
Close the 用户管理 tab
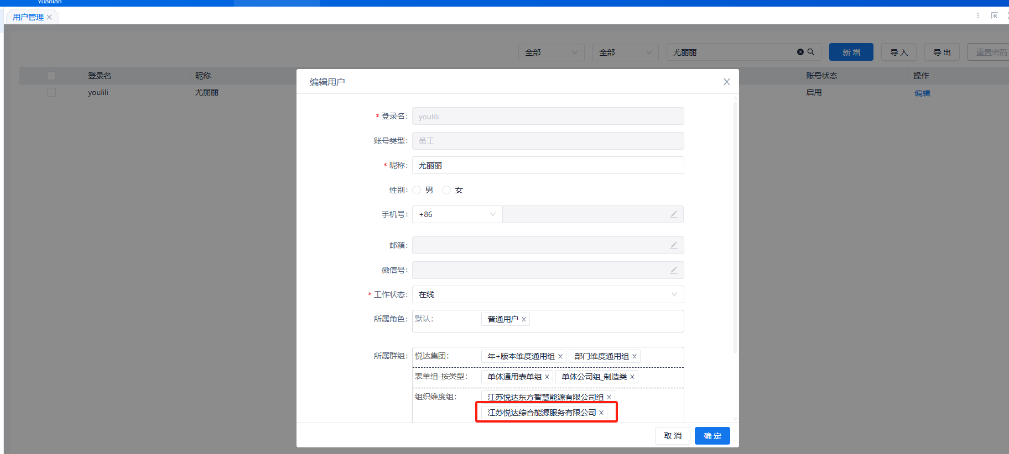pos(49,17)
